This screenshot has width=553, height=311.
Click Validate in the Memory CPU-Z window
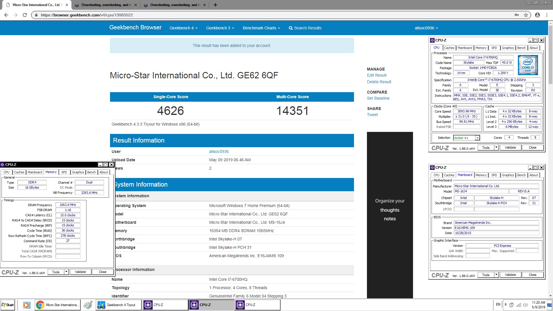[80, 272]
